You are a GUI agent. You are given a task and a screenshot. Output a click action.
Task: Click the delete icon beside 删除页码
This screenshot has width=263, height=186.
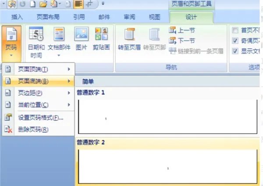[x=8, y=129]
